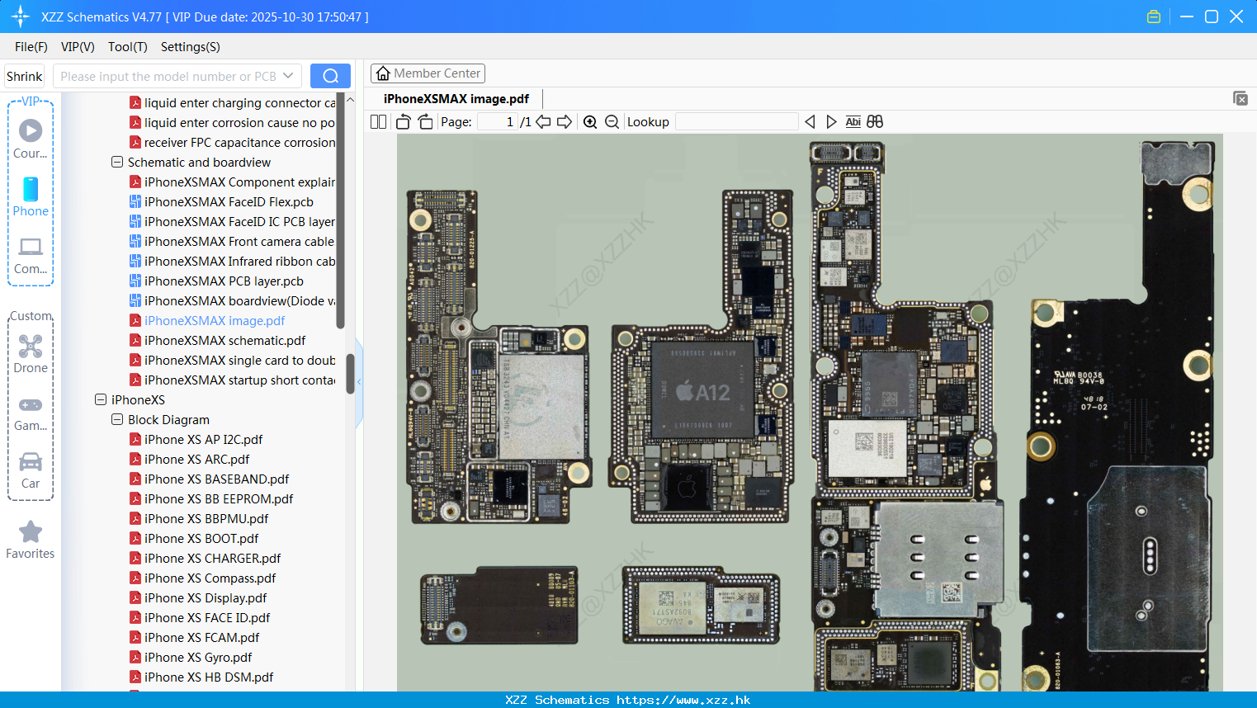The width and height of the screenshot is (1257, 708).
Task: Open the Settings(S) menu
Action: (191, 47)
